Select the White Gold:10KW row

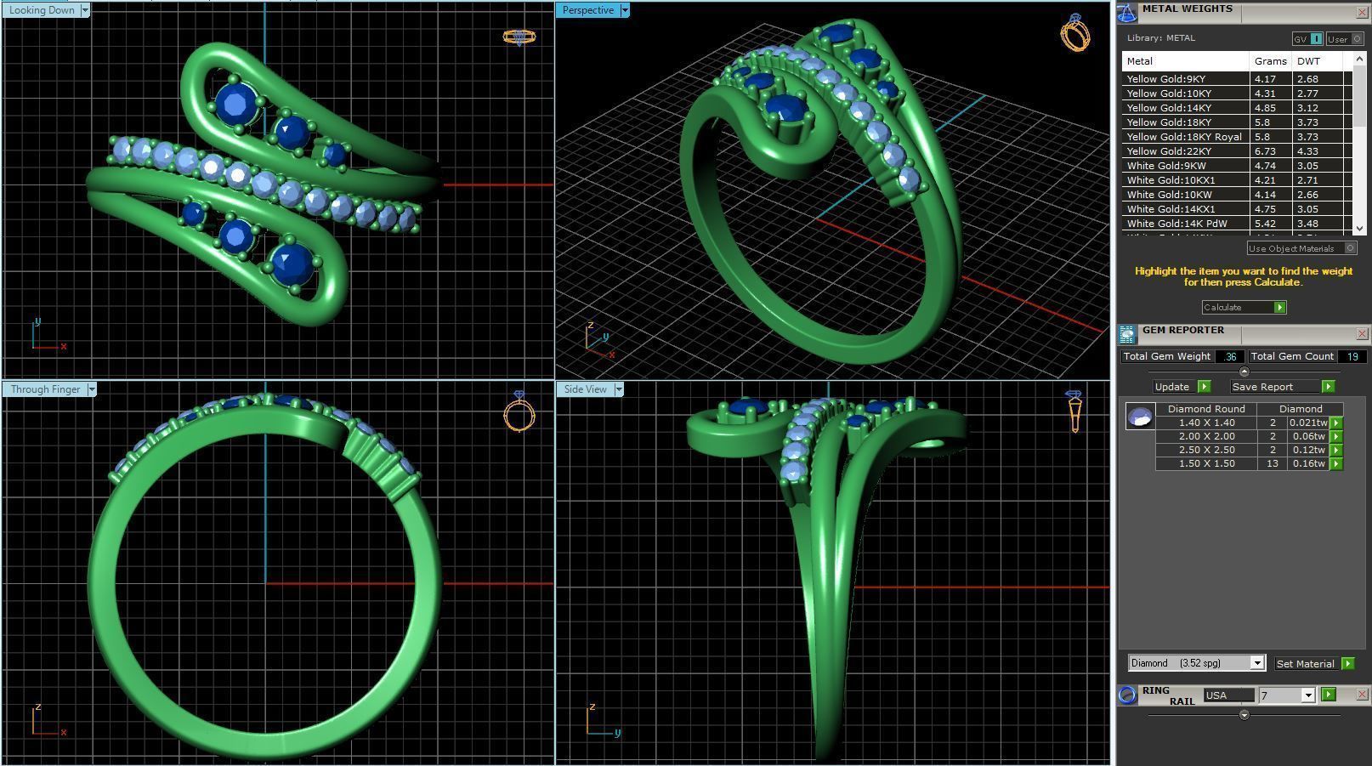pyautogui.click(x=1237, y=195)
